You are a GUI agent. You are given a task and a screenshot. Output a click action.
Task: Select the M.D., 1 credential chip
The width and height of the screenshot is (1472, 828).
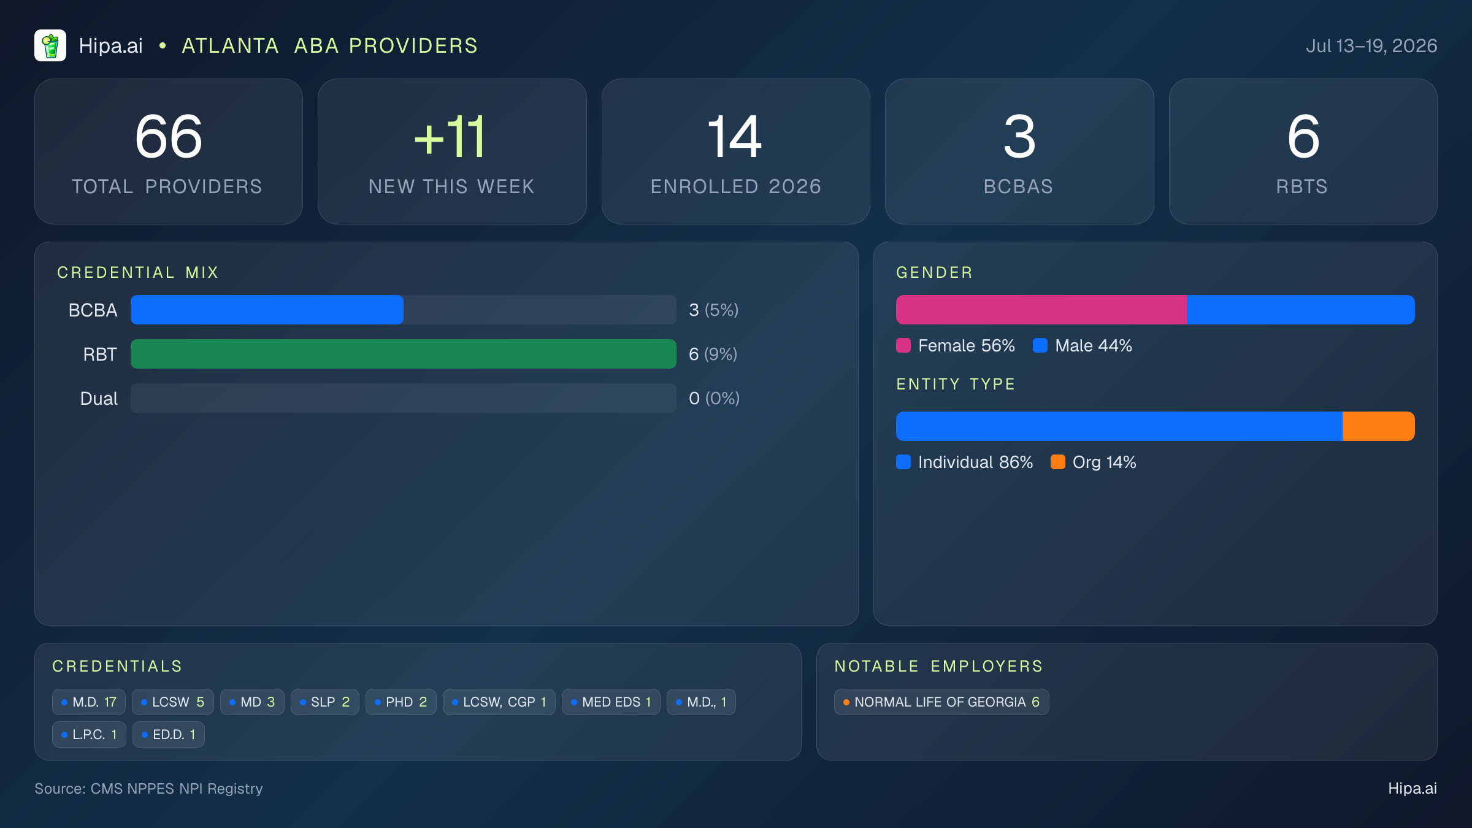701,702
